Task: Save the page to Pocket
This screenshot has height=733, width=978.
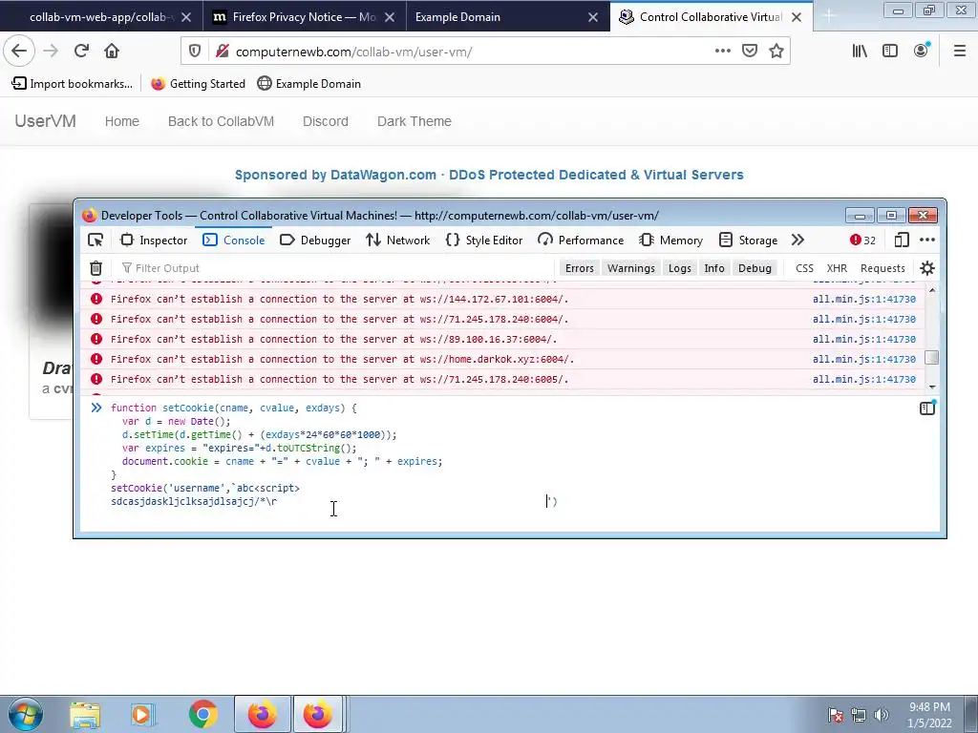Action: [749, 52]
